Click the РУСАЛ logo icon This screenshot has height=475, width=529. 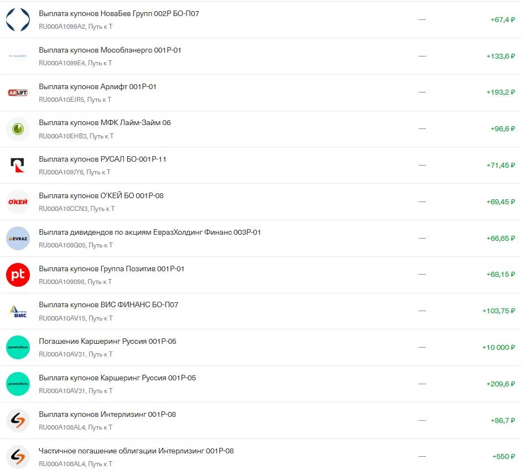[x=18, y=166]
